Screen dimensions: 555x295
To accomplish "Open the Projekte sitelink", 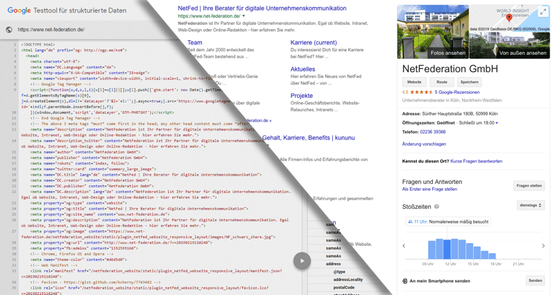I will point(302,96).
